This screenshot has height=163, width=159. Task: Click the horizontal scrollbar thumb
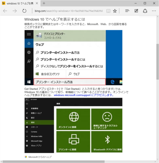pyautogui.click(x=53, y=162)
